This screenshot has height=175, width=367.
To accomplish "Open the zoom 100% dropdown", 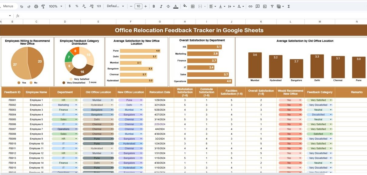I will [56, 6].
